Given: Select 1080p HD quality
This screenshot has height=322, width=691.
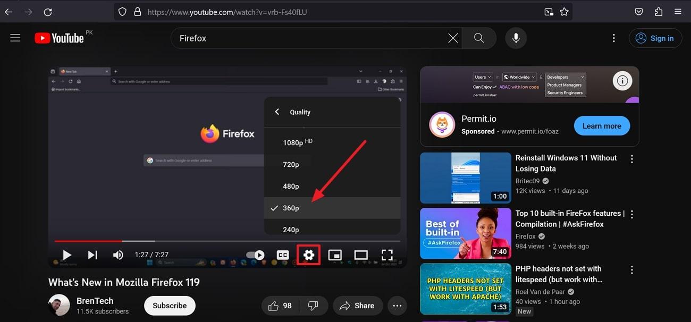Looking at the screenshot, I should (x=332, y=142).
